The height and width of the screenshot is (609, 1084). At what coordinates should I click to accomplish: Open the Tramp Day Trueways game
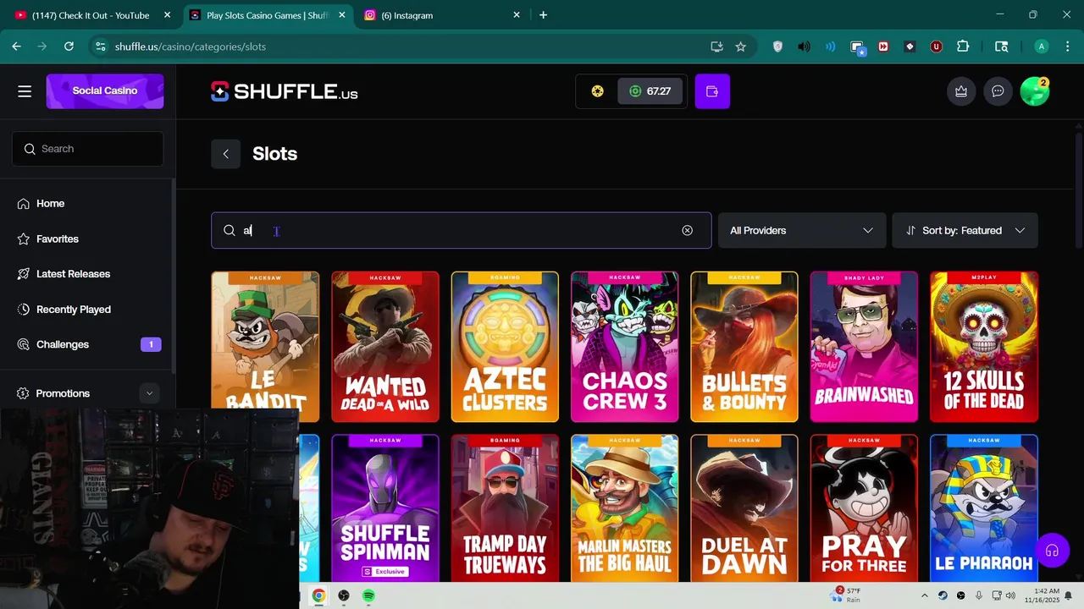pos(505,507)
